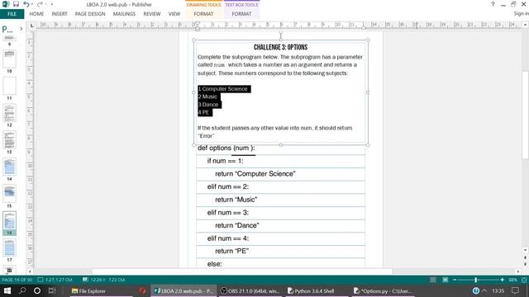Open Text Box Tools FORMAT tab

coord(241,14)
